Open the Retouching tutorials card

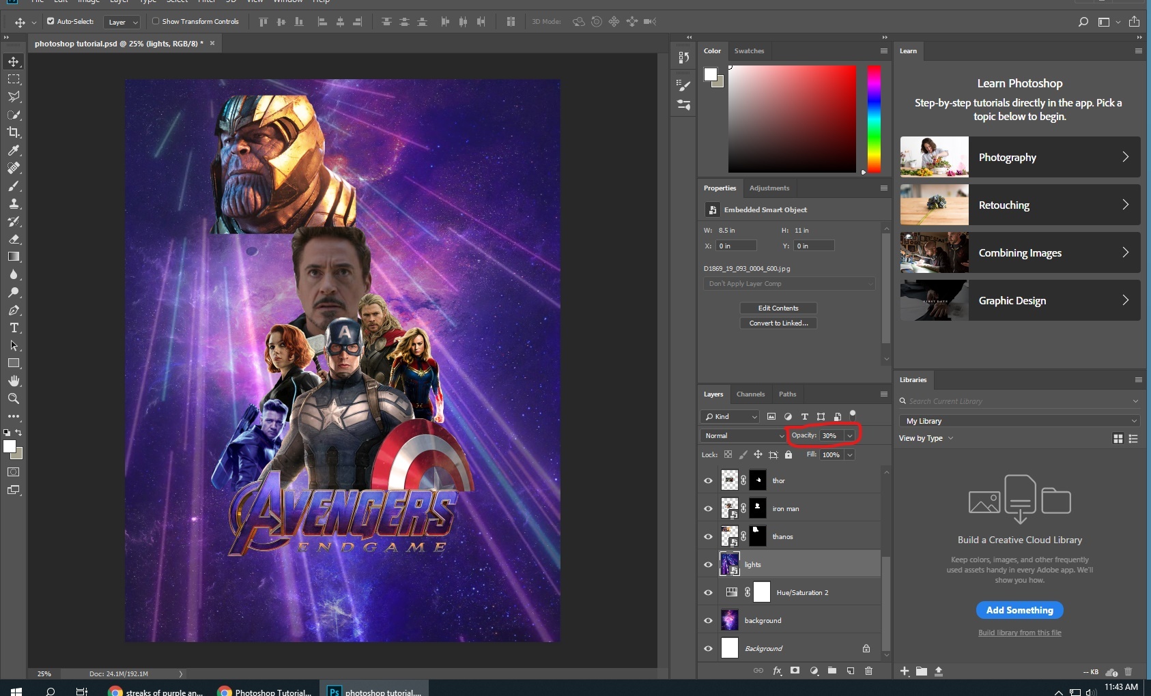tap(1020, 205)
